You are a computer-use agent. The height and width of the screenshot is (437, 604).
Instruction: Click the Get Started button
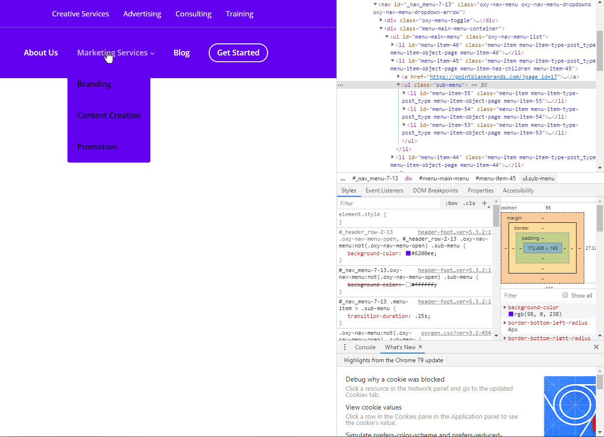click(238, 53)
